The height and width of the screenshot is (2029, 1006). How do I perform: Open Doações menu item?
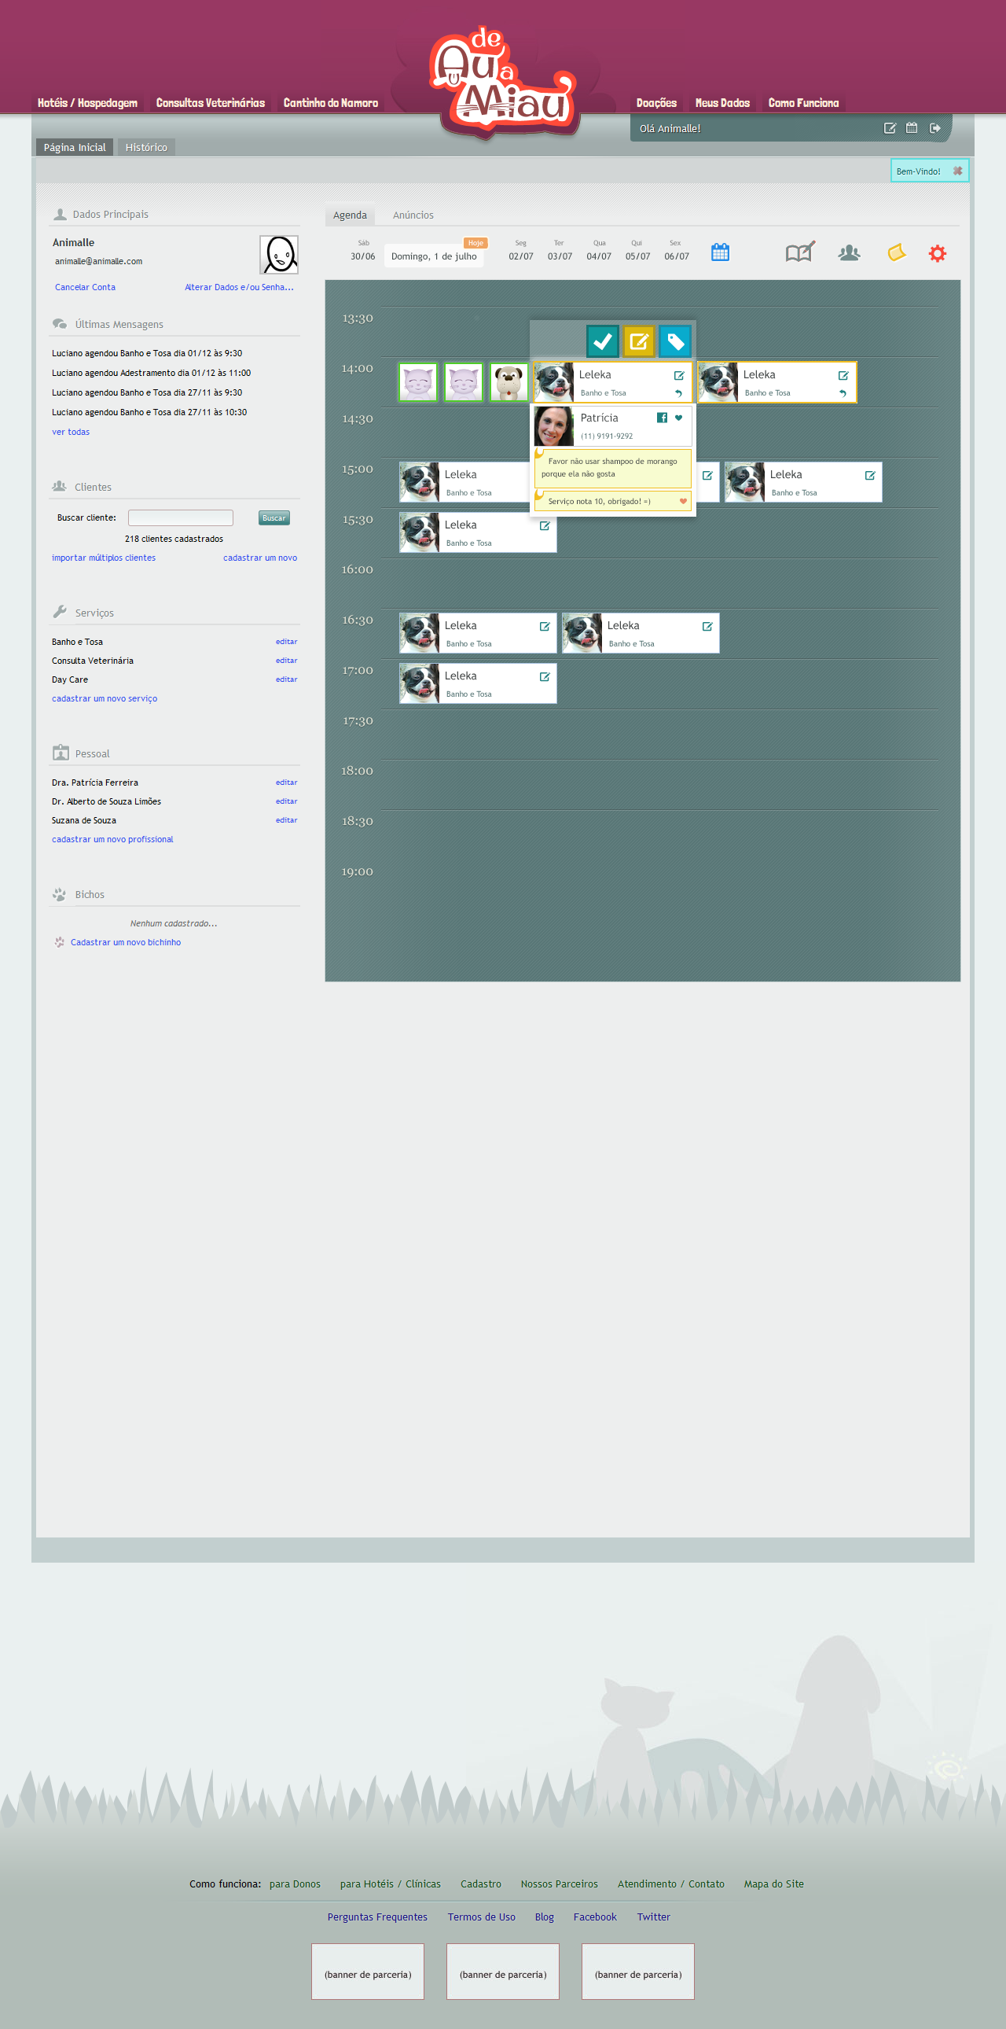656,103
